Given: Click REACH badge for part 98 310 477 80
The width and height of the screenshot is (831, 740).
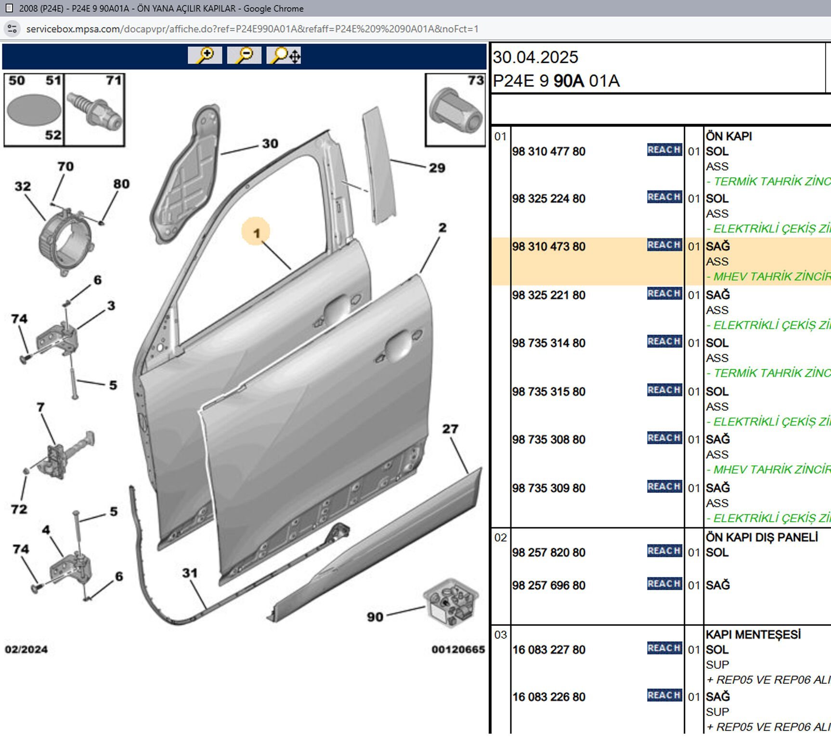Looking at the screenshot, I should click(664, 150).
